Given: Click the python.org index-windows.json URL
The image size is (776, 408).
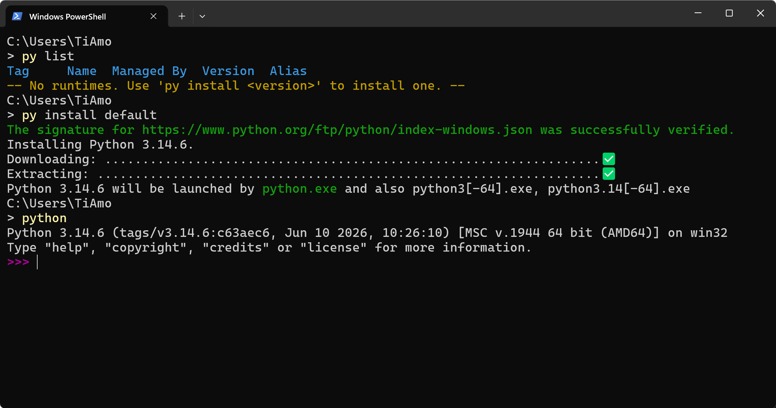Looking at the screenshot, I should (x=337, y=130).
